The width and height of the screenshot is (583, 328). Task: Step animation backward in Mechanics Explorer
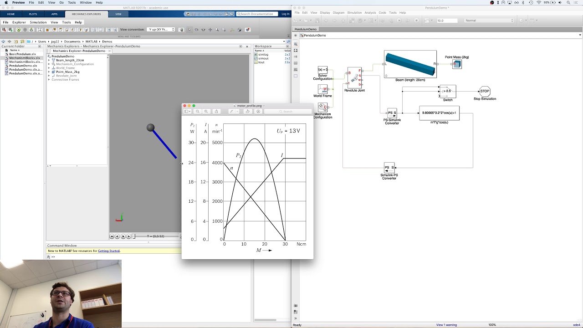pos(117,236)
